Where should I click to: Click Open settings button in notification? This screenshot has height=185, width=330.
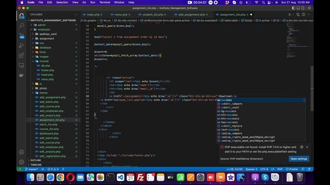point(299,159)
